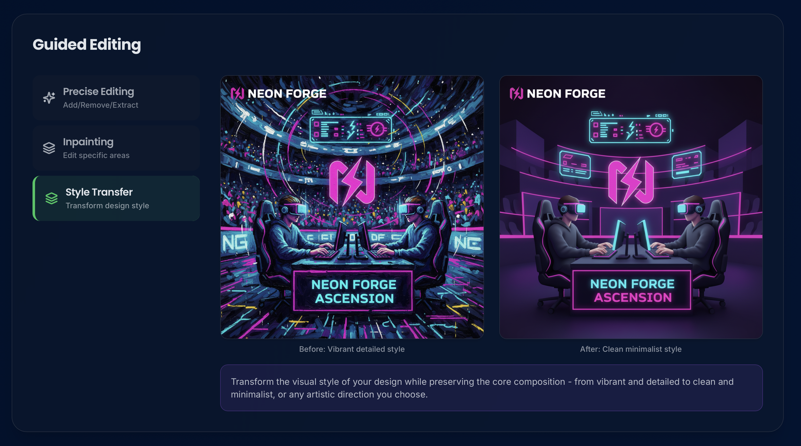Select the After minimalist style image

(x=631, y=207)
